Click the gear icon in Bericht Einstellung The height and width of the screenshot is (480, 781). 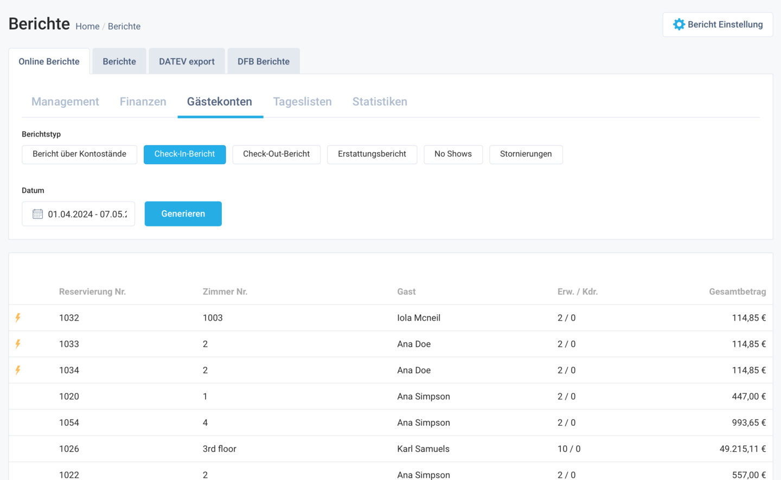tap(678, 24)
